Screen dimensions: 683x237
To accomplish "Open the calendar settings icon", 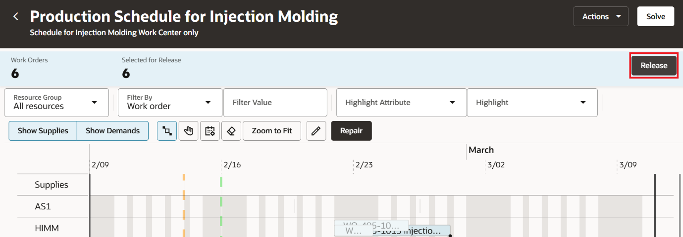I will (x=210, y=131).
